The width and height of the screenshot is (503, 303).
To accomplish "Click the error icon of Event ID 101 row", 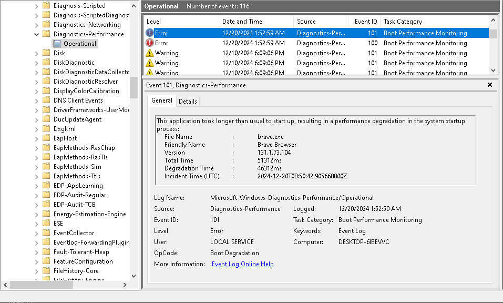I will 149,33.
